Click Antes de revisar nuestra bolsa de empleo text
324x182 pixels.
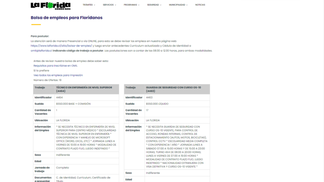click(x=71, y=61)
